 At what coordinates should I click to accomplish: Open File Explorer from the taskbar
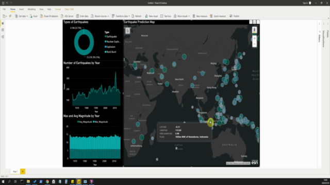point(28,181)
